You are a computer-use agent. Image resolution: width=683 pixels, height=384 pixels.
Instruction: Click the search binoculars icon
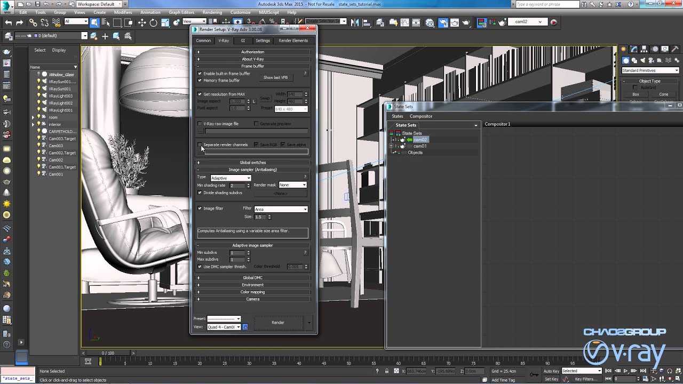584,4
